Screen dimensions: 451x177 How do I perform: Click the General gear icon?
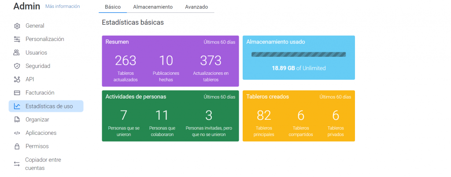point(17,26)
